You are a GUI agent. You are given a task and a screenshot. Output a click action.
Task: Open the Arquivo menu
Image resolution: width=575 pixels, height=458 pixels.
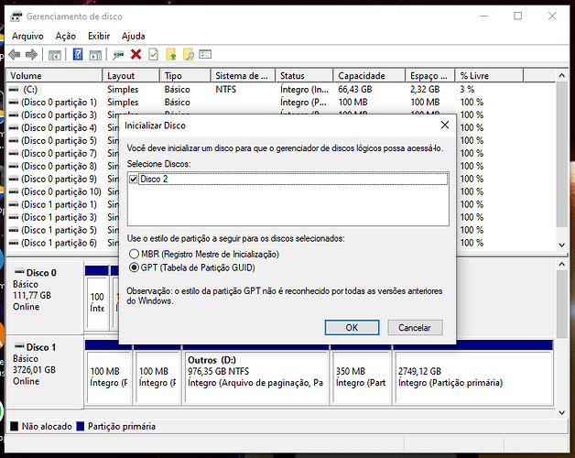(x=27, y=36)
